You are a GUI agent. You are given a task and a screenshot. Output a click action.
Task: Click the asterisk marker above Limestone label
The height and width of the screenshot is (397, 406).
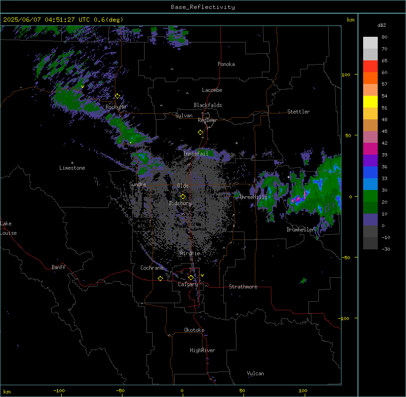click(72, 163)
